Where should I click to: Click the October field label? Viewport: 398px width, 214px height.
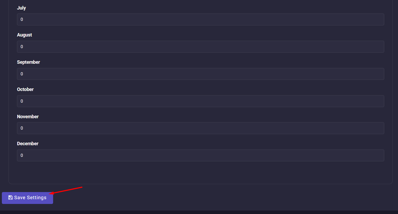(25, 89)
